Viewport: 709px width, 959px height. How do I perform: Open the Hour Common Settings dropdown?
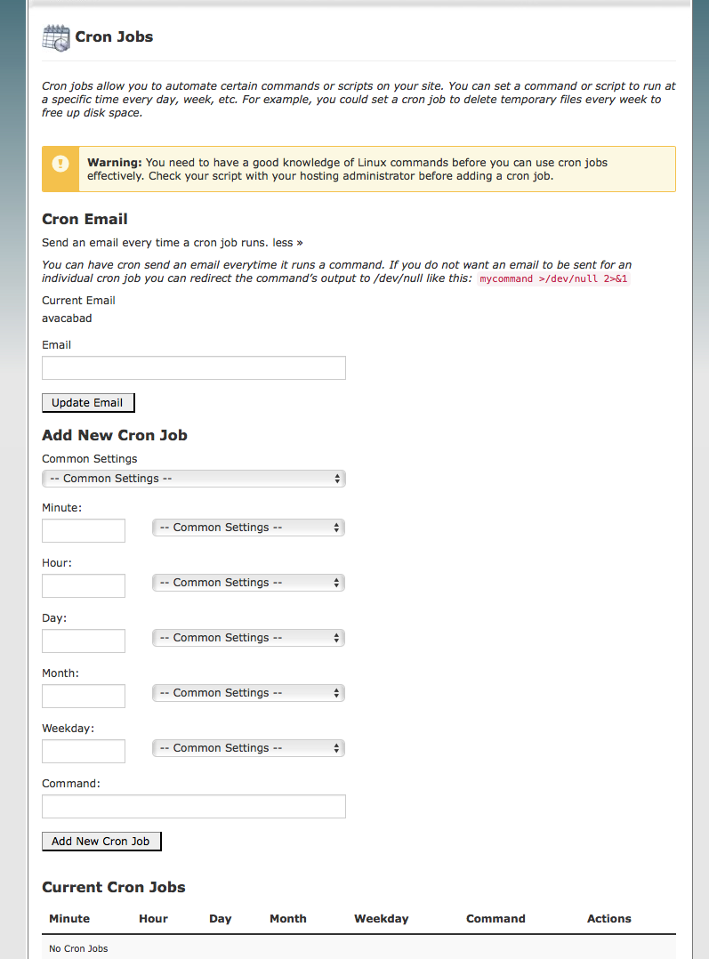(x=248, y=583)
